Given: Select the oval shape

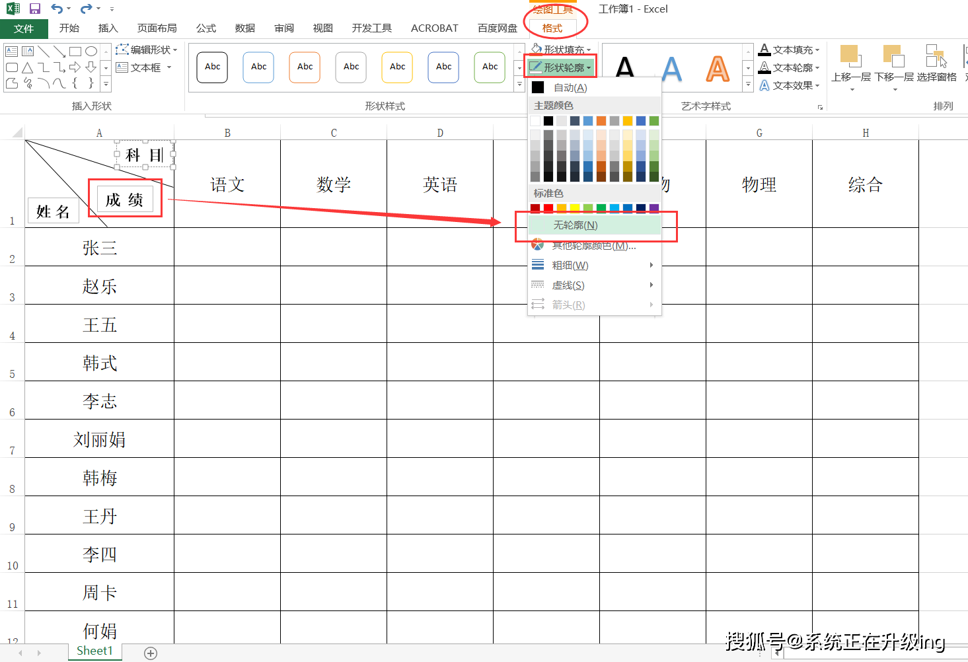Looking at the screenshot, I should coord(91,52).
